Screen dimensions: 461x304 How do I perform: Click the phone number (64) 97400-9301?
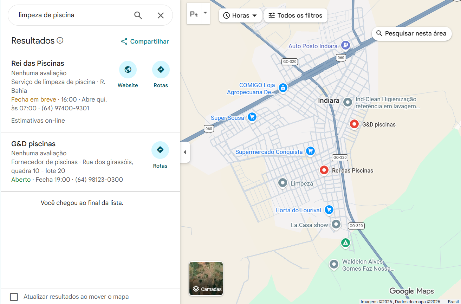point(65,108)
